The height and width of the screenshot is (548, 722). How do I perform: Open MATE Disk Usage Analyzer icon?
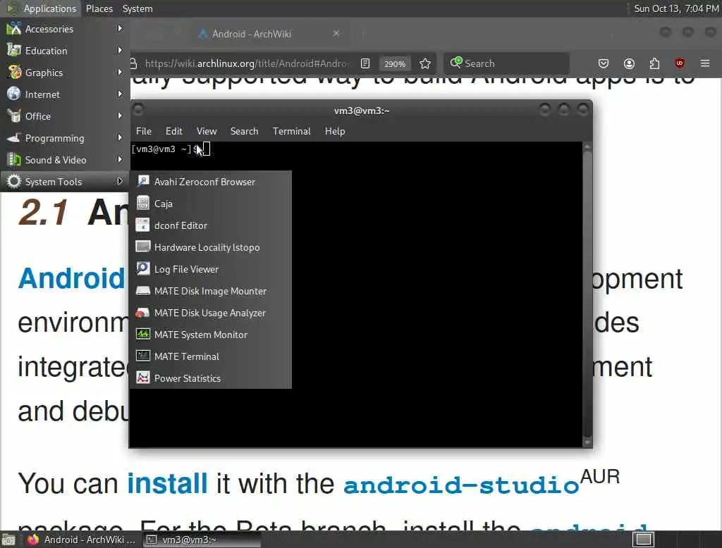pyautogui.click(x=143, y=313)
